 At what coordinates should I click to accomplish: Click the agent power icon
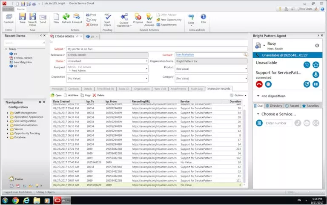click(x=317, y=45)
